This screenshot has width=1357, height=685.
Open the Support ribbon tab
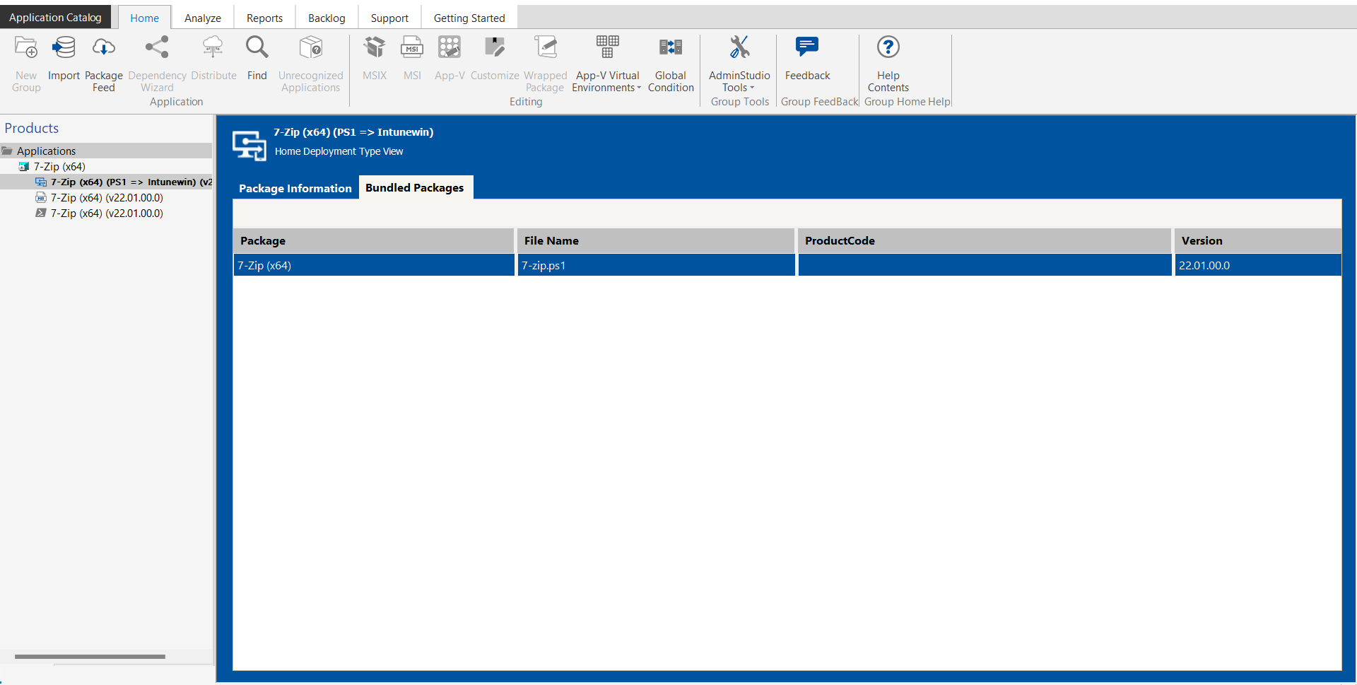(389, 18)
